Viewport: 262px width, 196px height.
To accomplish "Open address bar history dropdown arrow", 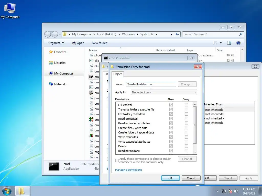I will pyautogui.click(x=171, y=34).
